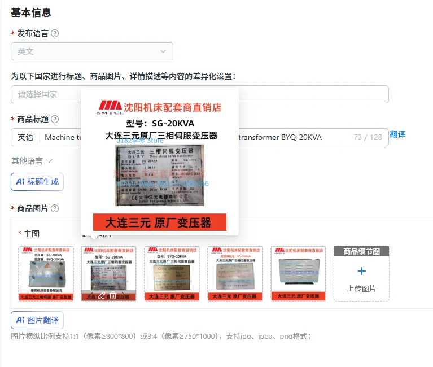The width and height of the screenshot is (433, 367).
Task: Click the 英语 language tag in title field
Action: click(25, 137)
